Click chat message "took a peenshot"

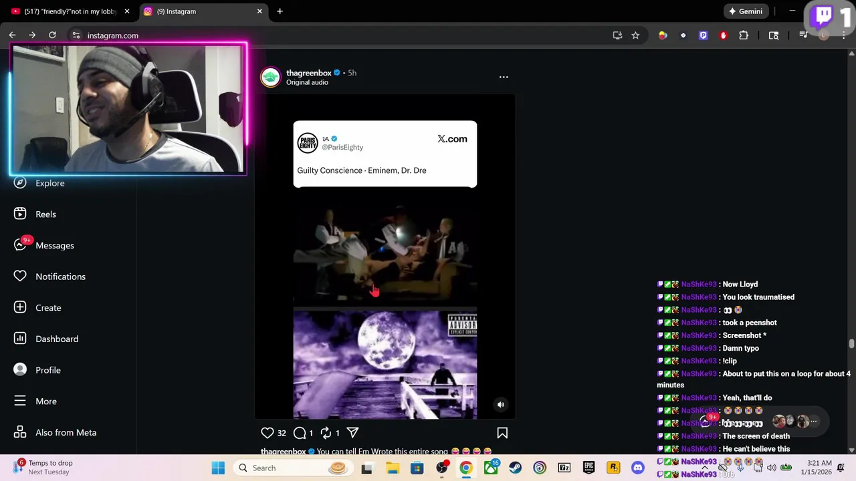click(749, 323)
